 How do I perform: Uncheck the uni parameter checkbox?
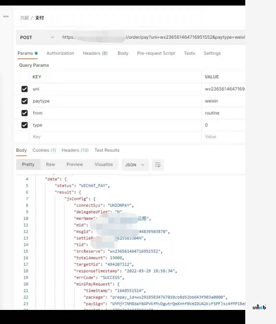(x=25, y=89)
